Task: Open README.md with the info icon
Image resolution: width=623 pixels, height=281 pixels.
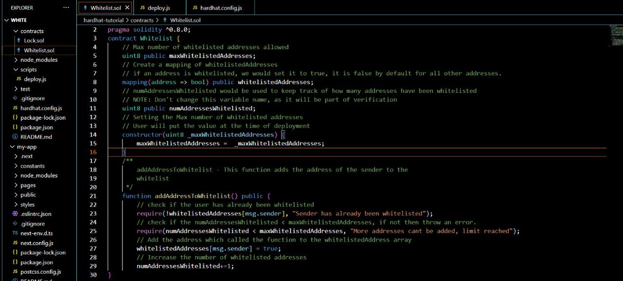Action: pos(36,137)
